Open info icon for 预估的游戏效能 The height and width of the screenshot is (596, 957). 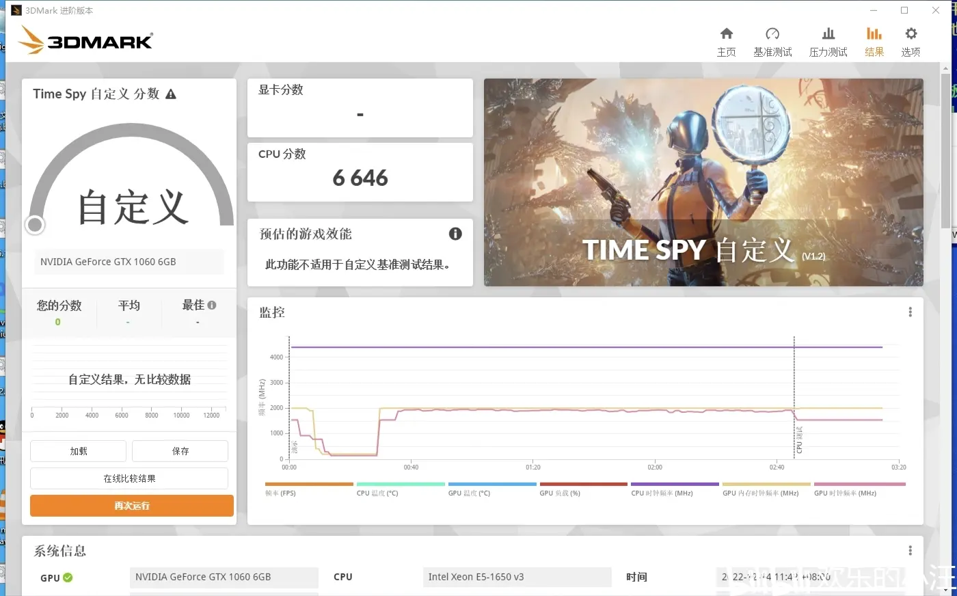455,234
